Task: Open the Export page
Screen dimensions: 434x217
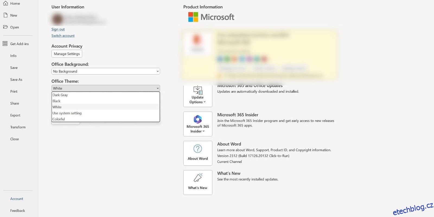Action: (x=15, y=115)
